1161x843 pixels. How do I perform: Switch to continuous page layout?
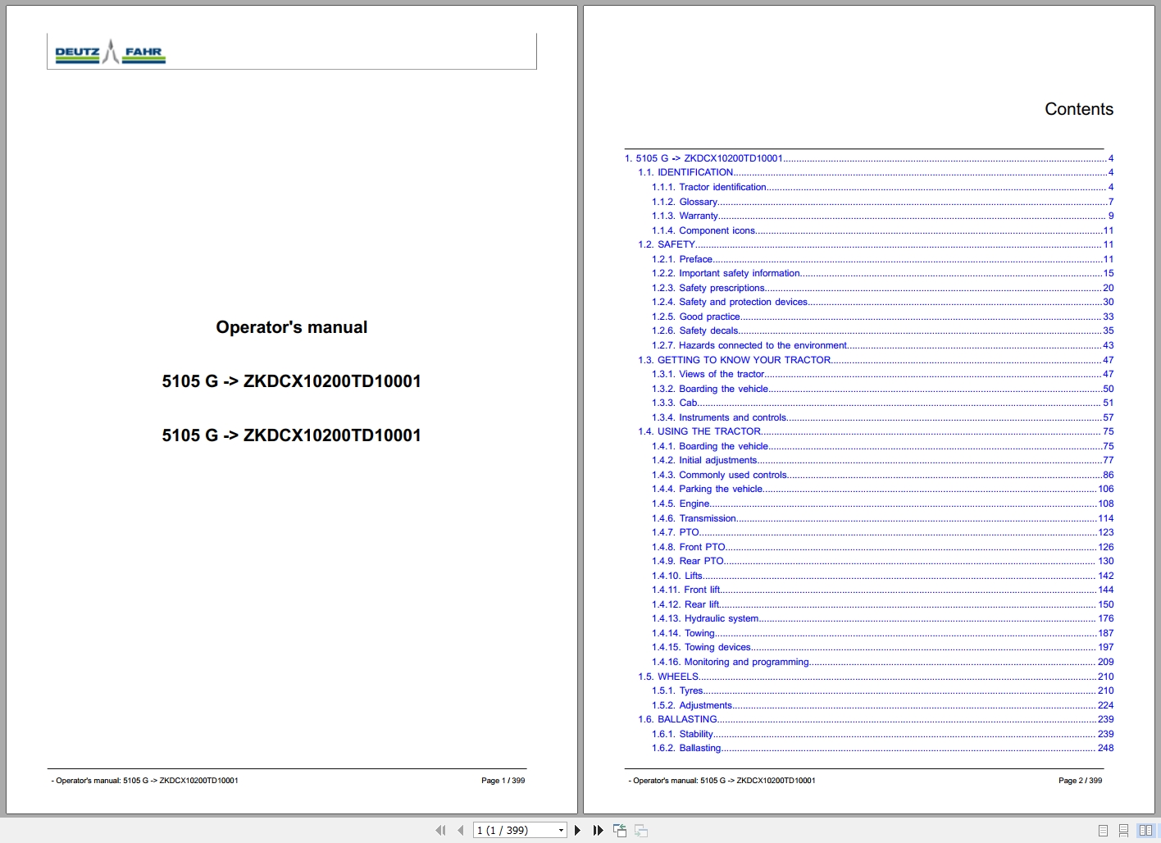click(1124, 830)
